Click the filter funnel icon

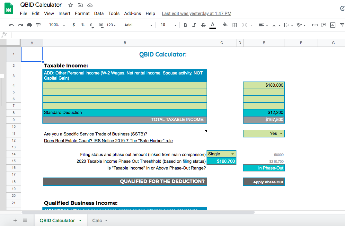click(342, 25)
